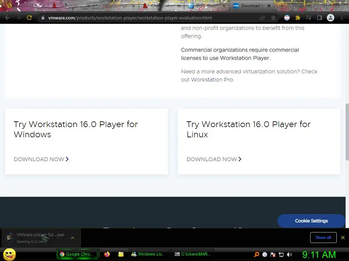The height and width of the screenshot is (261, 349).
Task: Click the page vertical scrollbar thumb
Action: pyautogui.click(x=347, y=132)
